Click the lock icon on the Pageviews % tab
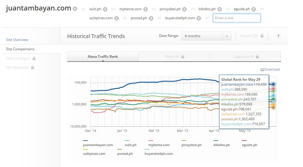 [x=257, y=56]
